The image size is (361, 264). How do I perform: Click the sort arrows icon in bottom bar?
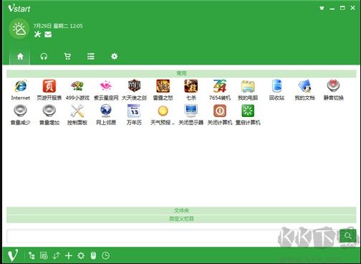click(56, 255)
